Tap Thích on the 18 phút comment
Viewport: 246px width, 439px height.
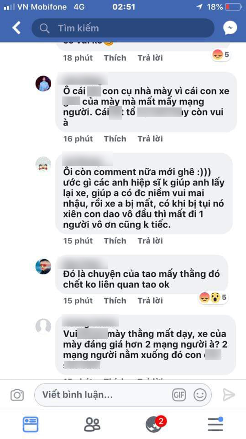click(115, 58)
